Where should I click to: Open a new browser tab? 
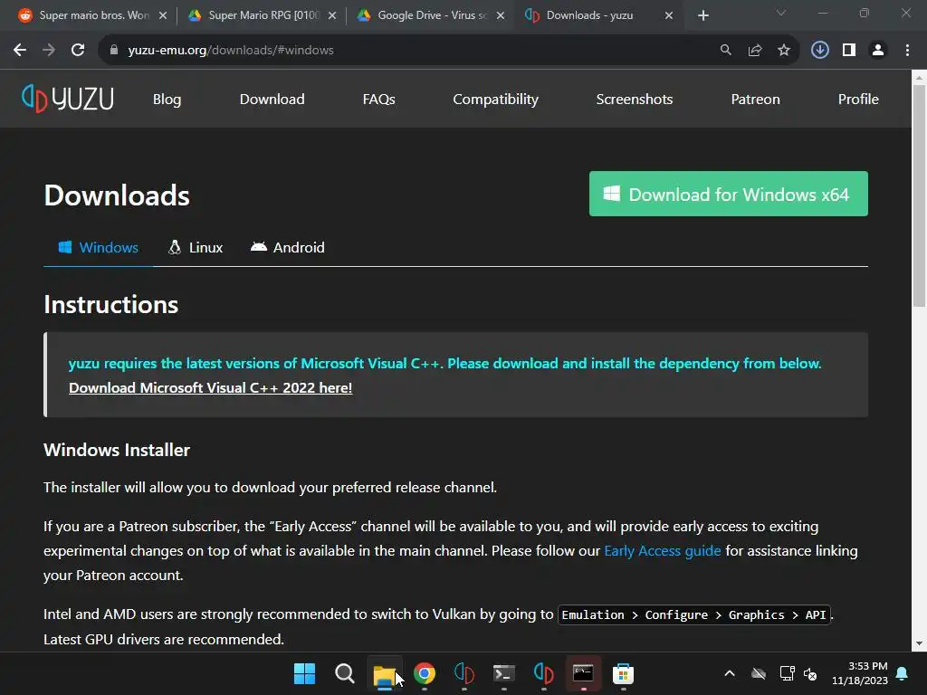(x=702, y=16)
